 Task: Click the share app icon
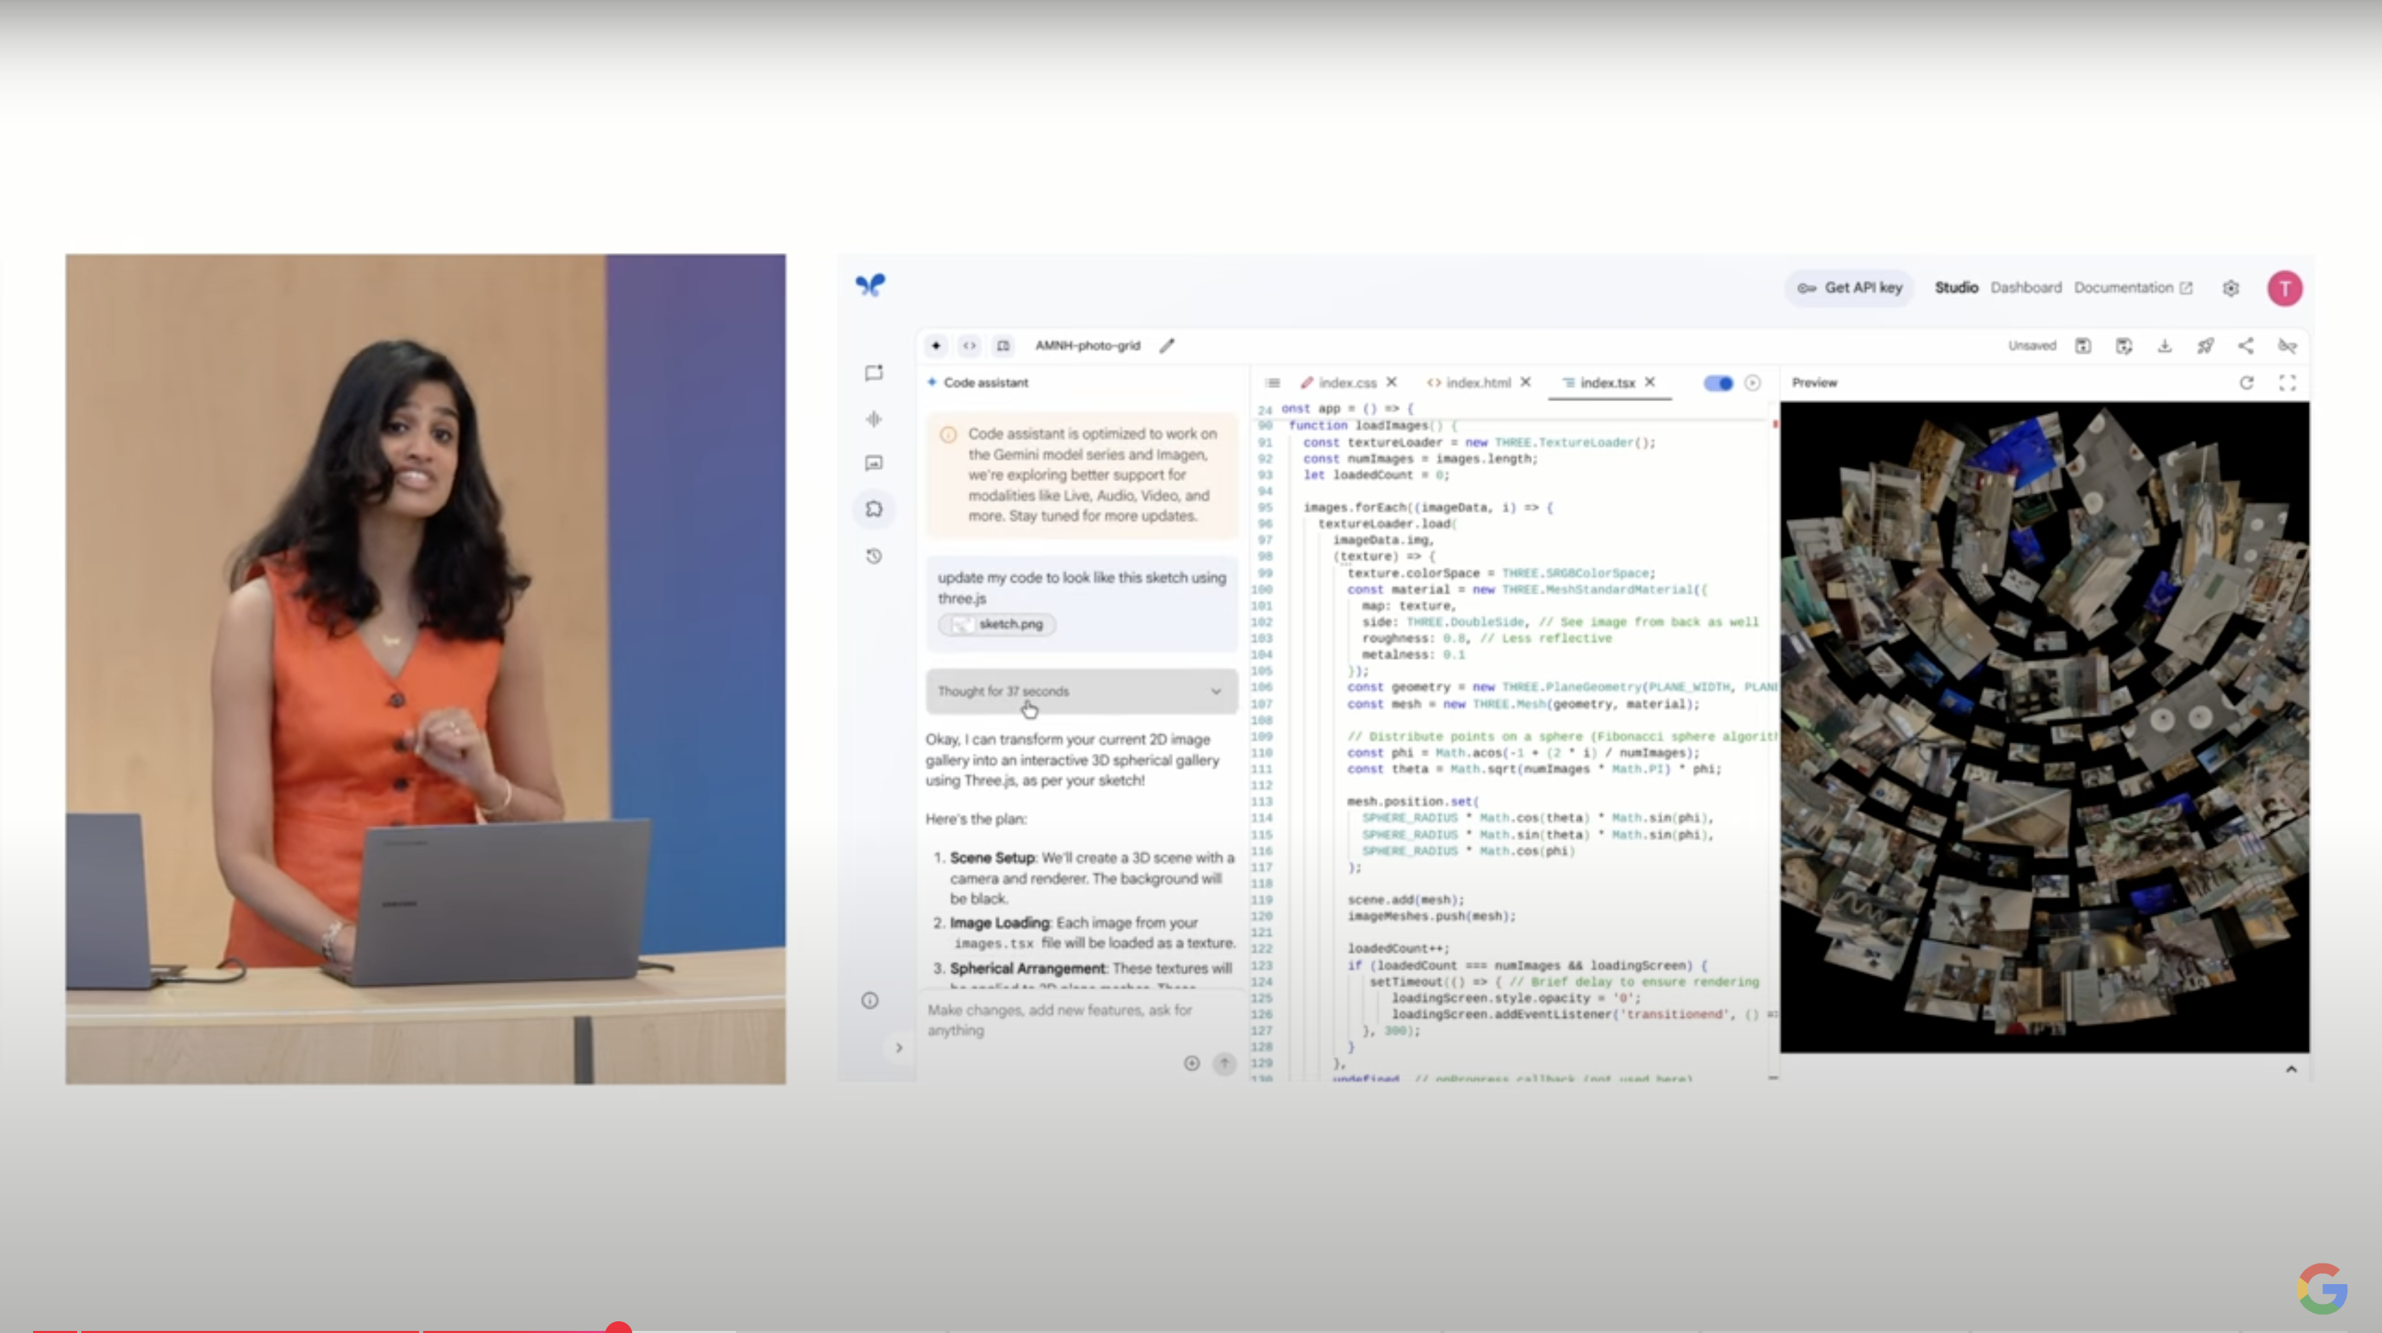coord(2245,346)
